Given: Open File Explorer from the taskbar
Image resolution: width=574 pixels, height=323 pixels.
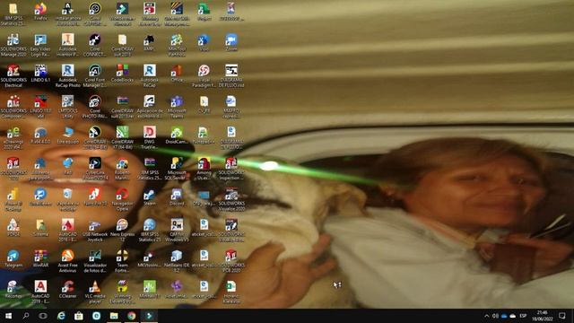Looking at the screenshot, I should point(114,316).
